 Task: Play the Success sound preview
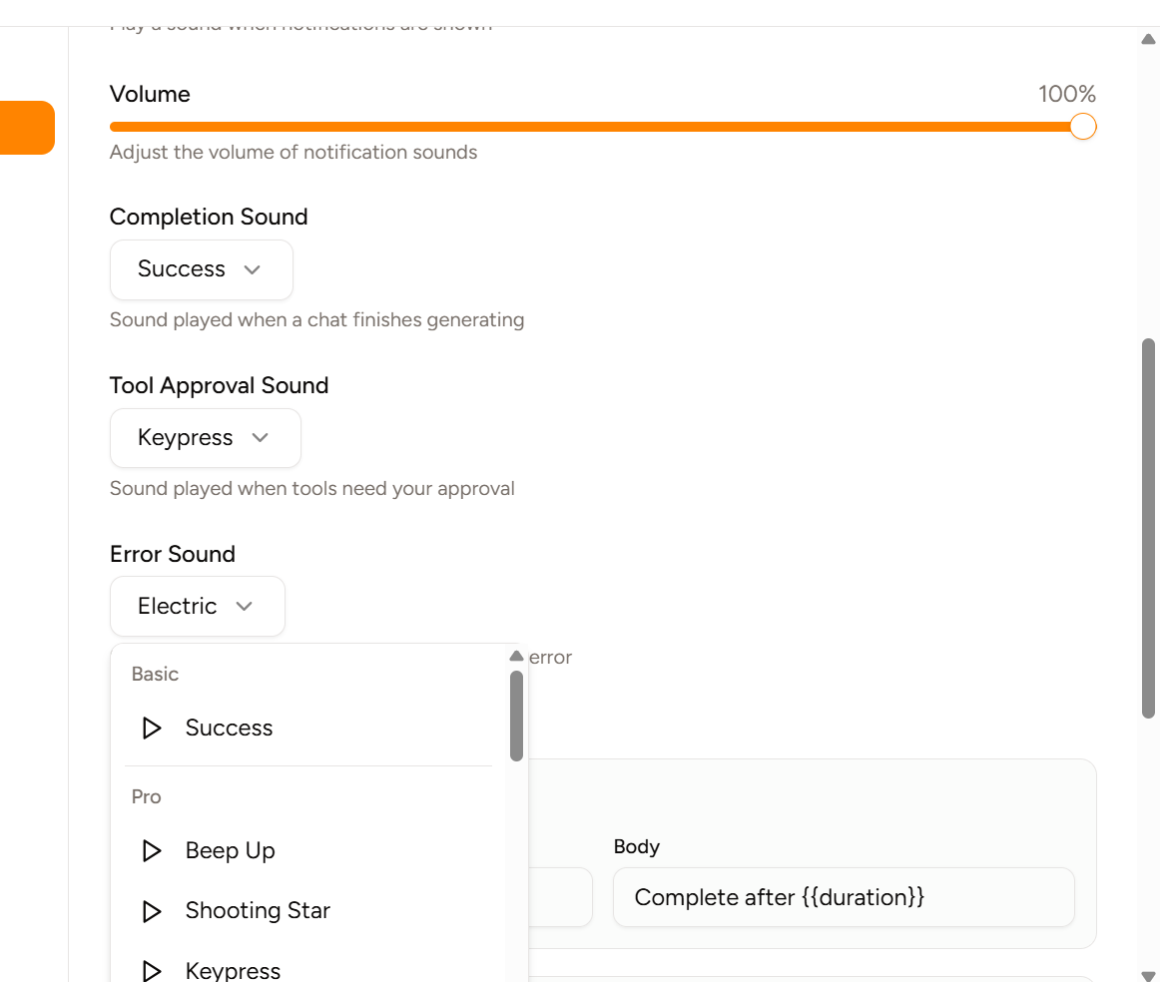pos(152,728)
